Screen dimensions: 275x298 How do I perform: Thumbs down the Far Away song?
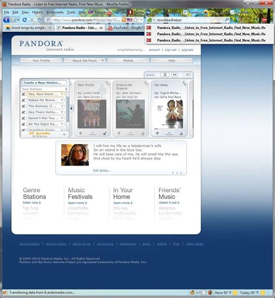157,134
